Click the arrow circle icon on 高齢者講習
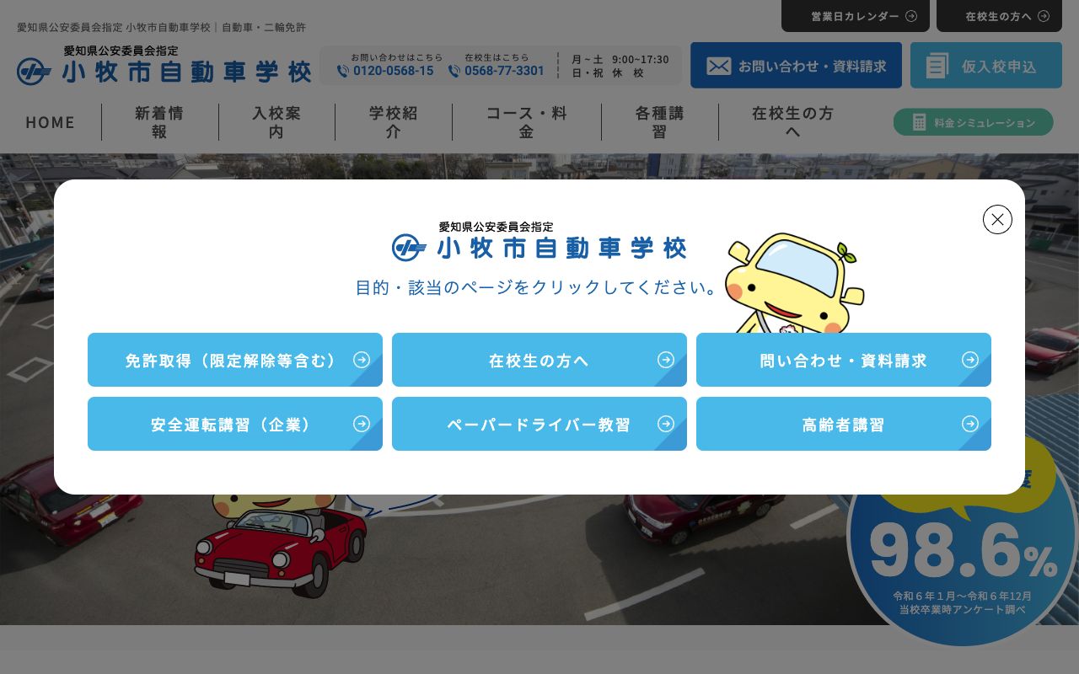Viewport: 1079px width, 674px height. (x=970, y=424)
